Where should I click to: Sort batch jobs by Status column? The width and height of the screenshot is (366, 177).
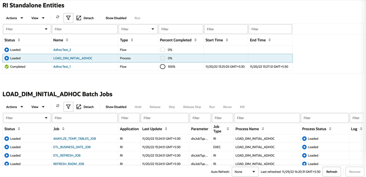click(19, 129)
